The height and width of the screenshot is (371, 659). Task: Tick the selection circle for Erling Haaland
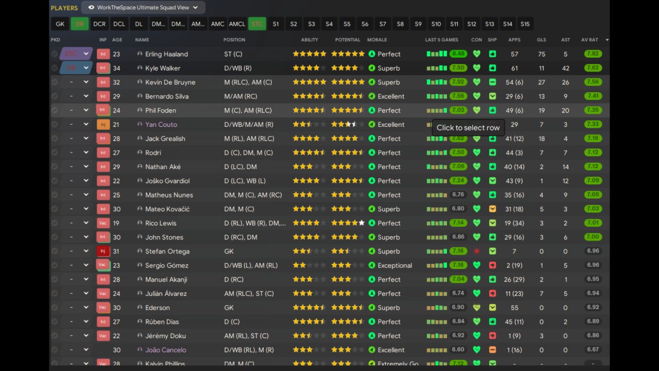[55, 54]
